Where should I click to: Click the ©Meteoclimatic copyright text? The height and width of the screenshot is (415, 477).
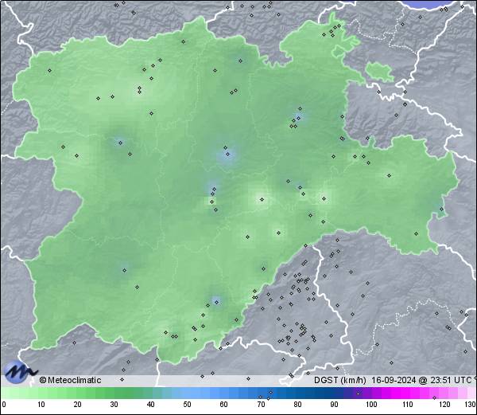tap(70, 380)
